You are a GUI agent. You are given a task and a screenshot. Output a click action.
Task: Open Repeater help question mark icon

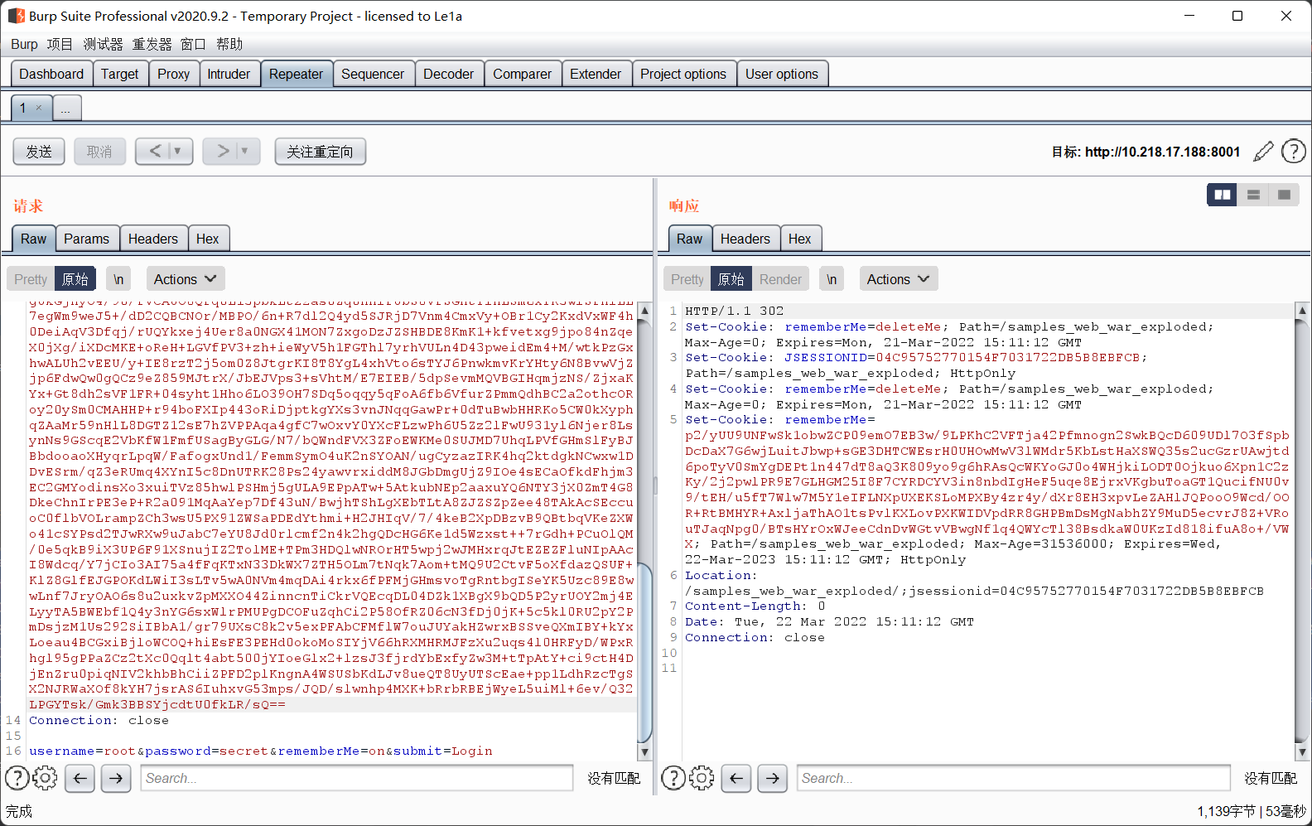(x=1293, y=152)
